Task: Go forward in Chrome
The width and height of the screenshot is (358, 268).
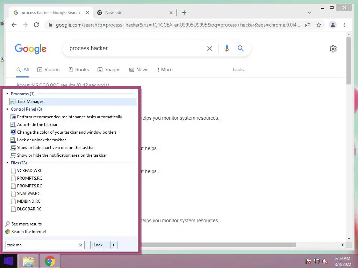Action: click(25, 25)
